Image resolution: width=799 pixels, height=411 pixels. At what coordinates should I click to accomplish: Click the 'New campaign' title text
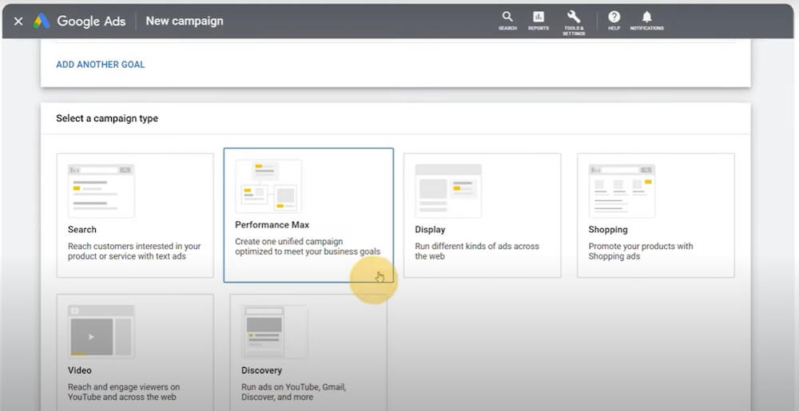coord(185,21)
